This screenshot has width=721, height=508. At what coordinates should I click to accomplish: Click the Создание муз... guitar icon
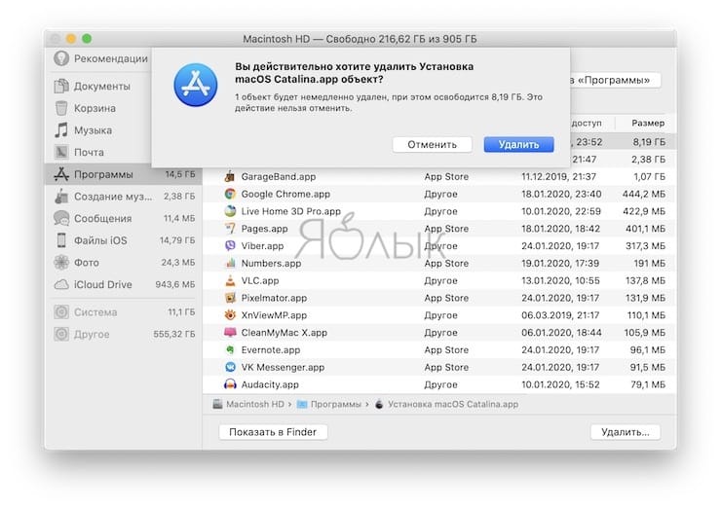tap(61, 197)
